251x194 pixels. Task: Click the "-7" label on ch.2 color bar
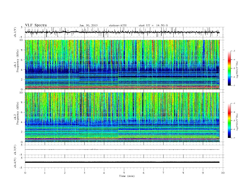click(x=234, y=138)
